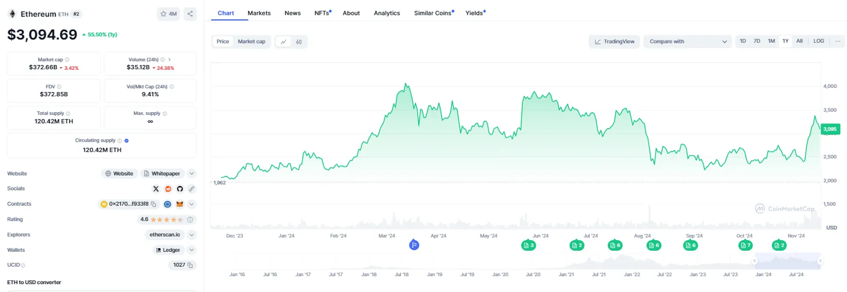Open the Compare with dropdown
The width and height of the screenshot is (847, 292).
[688, 42]
